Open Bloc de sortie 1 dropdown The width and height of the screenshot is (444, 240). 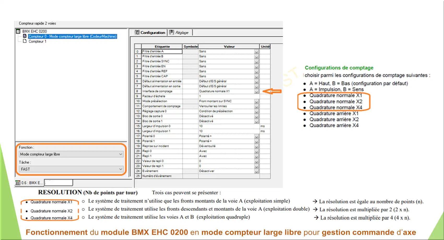click(256, 121)
